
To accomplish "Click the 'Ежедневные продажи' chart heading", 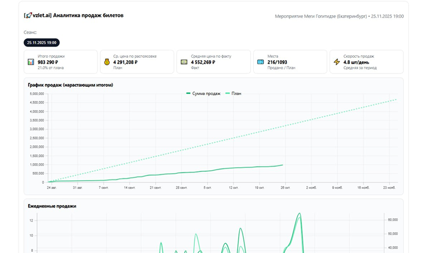I will point(52,206).
